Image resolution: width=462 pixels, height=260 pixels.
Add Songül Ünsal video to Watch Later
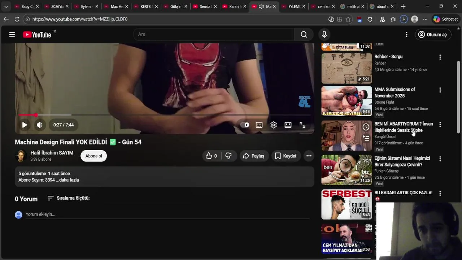click(x=366, y=127)
